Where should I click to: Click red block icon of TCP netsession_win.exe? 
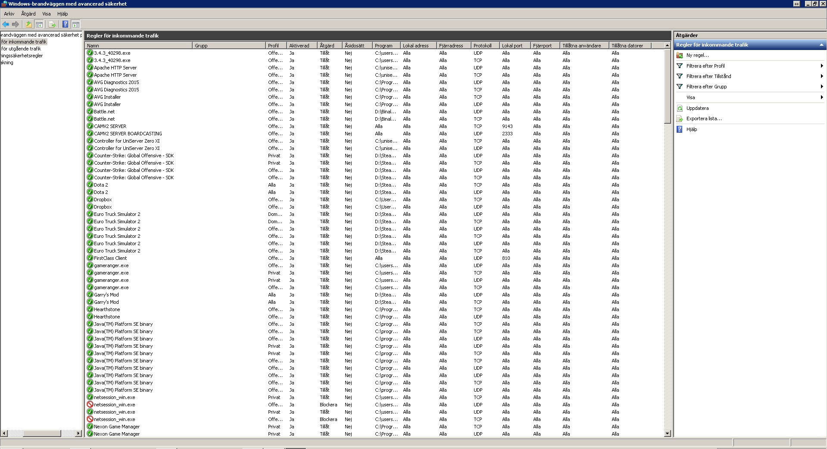(90, 419)
